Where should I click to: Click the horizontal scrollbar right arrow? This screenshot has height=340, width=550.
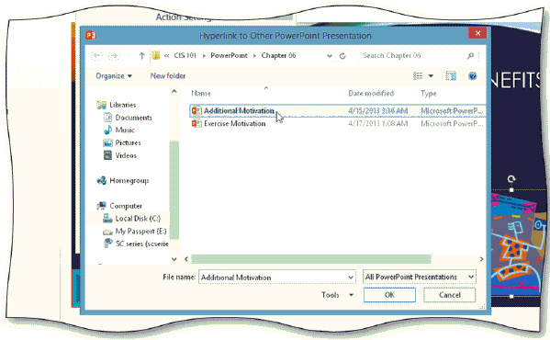[x=481, y=259]
